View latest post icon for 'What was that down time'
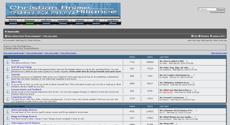Image resolution: width=230 pixels, height=125 pixels. click(x=195, y=90)
